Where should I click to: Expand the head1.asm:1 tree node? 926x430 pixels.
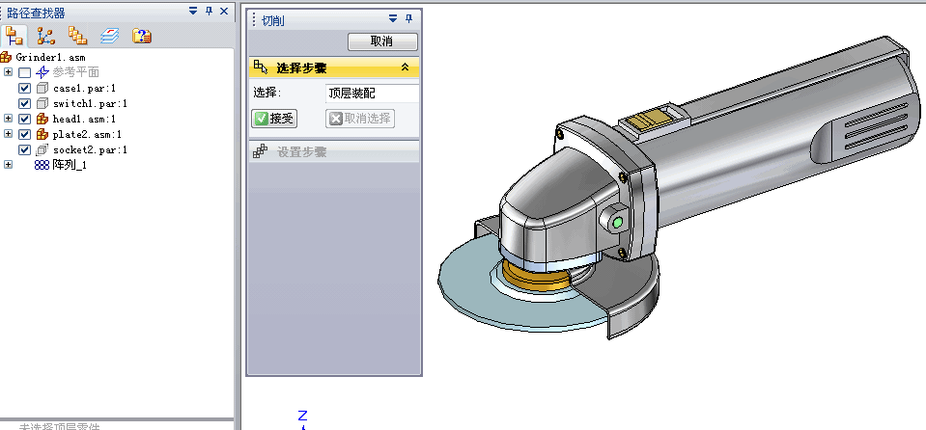(x=9, y=118)
